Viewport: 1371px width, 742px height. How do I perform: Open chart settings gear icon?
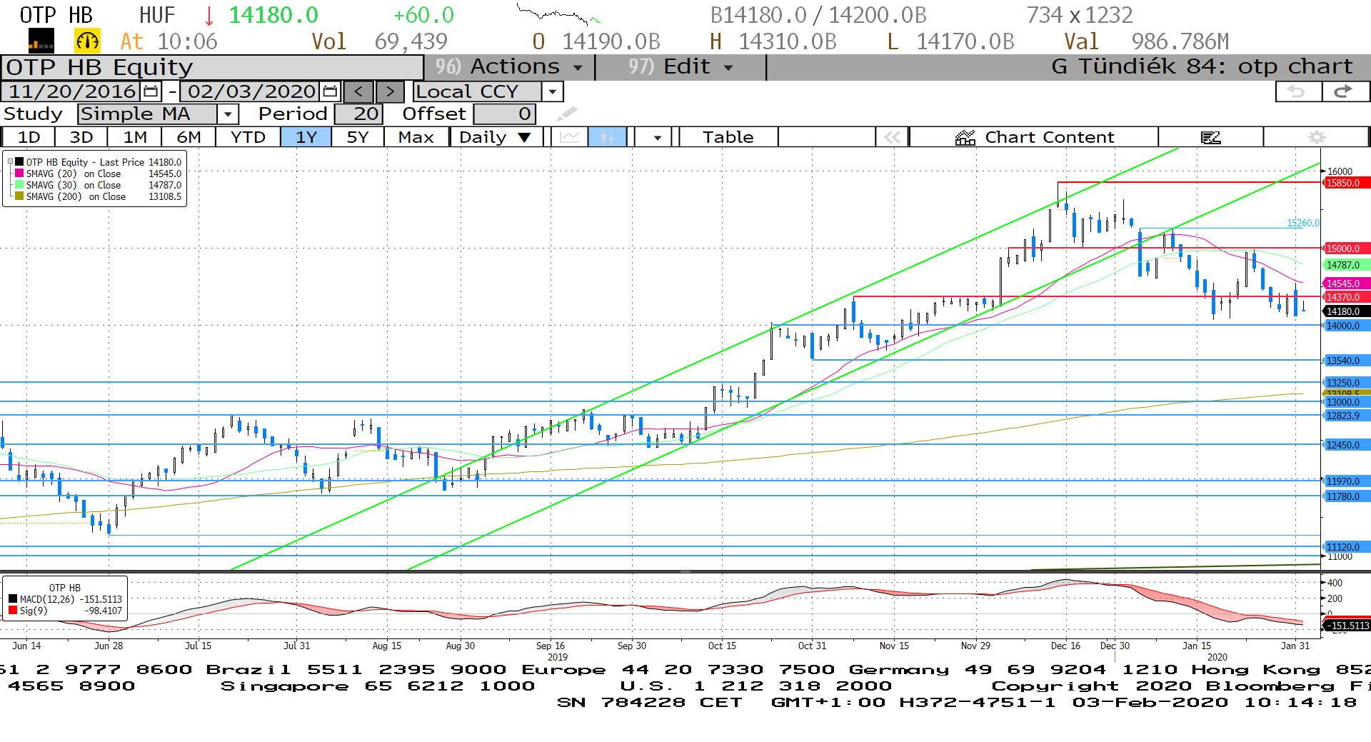(x=1317, y=137)
